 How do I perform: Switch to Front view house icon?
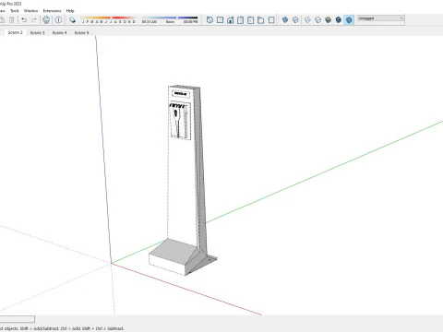coord(230,20)
